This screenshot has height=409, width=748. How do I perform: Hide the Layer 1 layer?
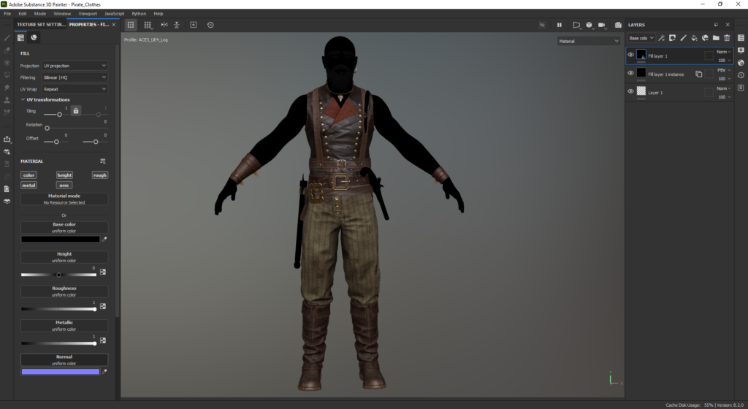click(630, 91)
